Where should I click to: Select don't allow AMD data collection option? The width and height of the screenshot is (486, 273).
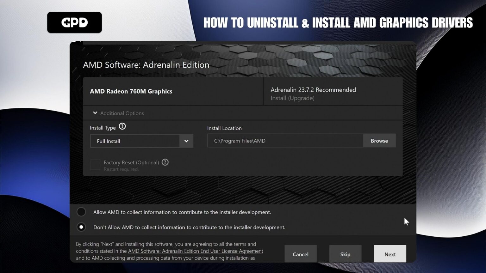[81, 227]
